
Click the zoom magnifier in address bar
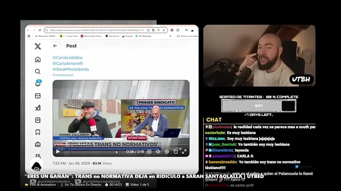[159, 30]
